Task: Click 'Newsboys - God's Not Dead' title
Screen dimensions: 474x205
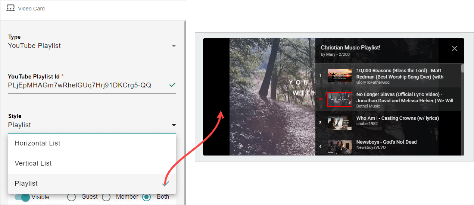Action: coord(386,142)
